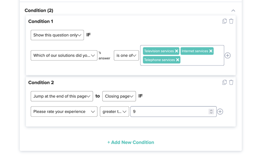Delete Condition 1 using trash icon
The width and height of the screenshot is (262, 156).
click(x=231, y=21)
